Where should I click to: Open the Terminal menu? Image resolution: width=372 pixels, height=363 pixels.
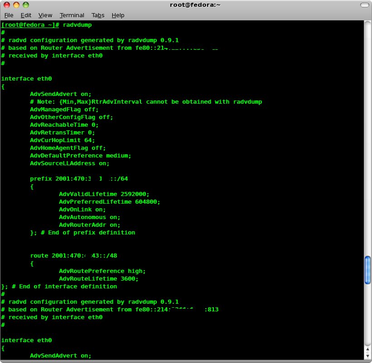point(72,15)
